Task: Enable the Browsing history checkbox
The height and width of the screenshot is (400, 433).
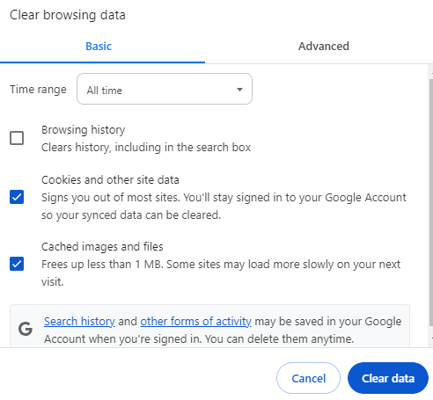Action: (x=17, y=138)
